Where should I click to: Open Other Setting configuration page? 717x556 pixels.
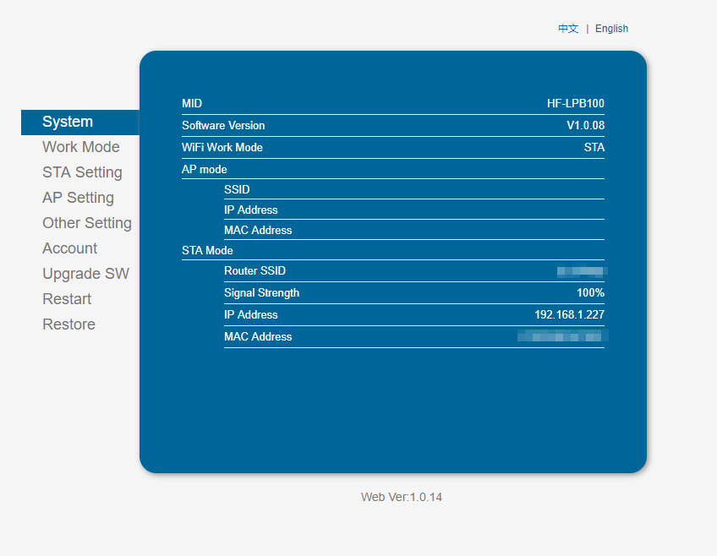click(87, 223)
